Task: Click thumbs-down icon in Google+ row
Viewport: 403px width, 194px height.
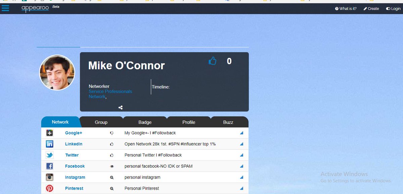Action: pos(112,133)
